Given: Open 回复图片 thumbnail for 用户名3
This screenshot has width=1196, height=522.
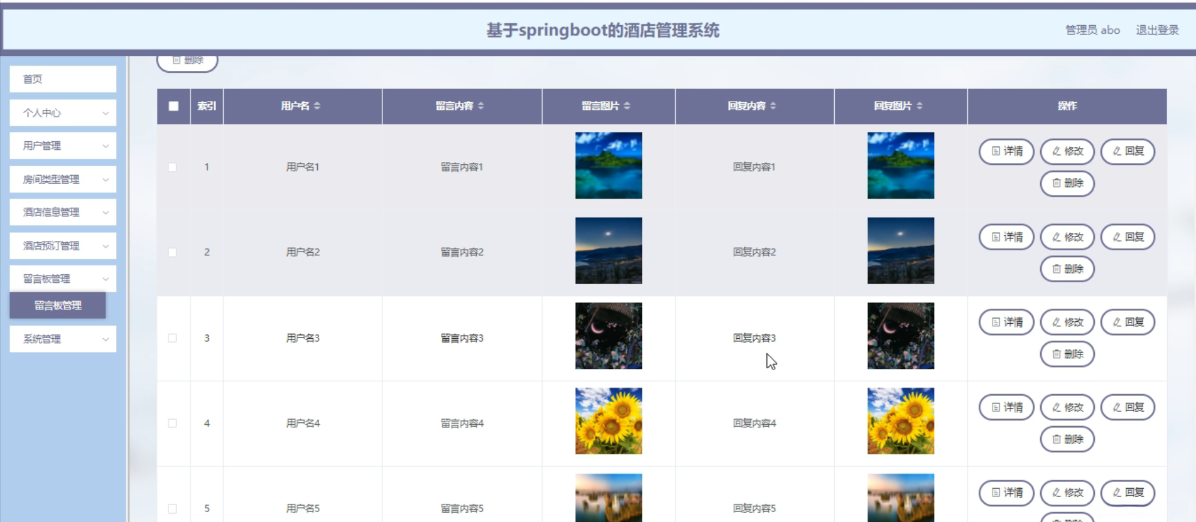Looking at the screenshot, I should tap(901, 336).
